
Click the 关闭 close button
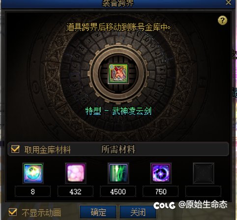point(138,212)
